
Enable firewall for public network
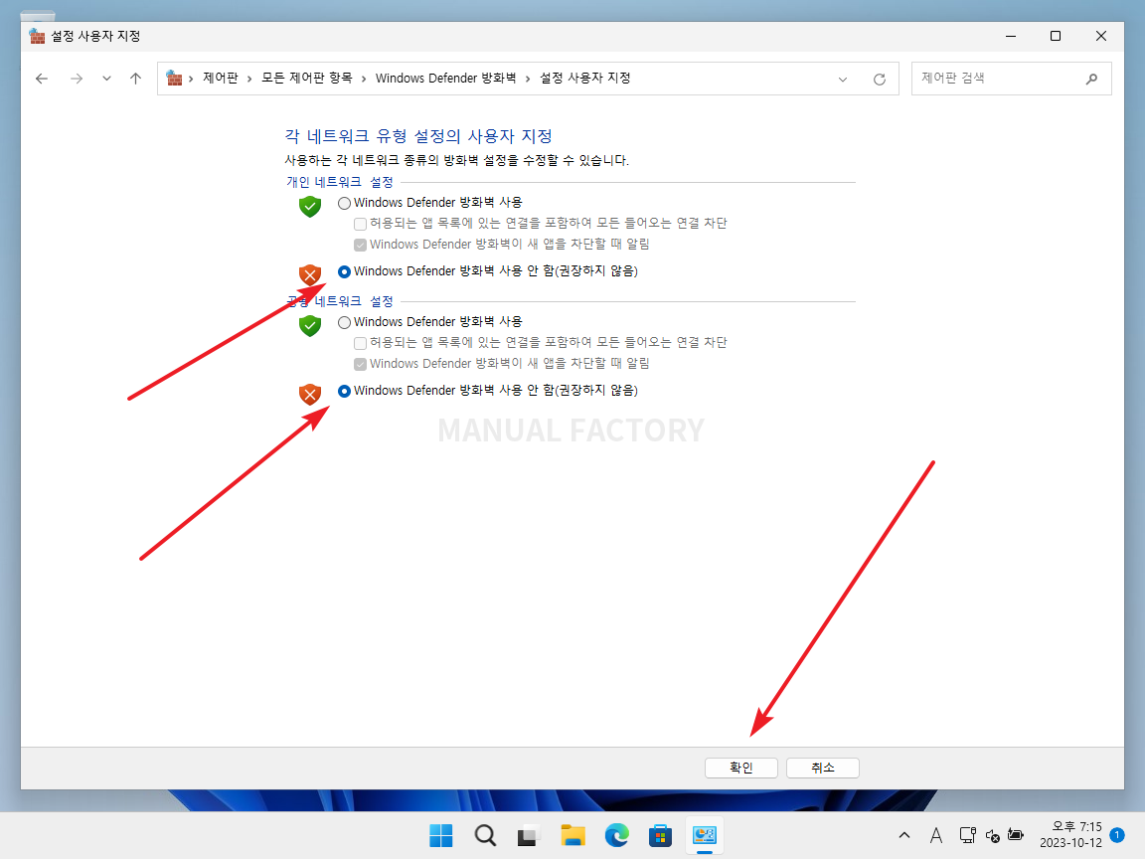coord(344,322)
